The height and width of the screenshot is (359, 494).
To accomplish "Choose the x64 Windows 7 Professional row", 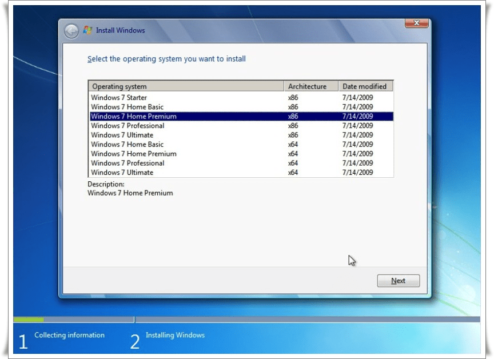I will [x=128, y=163].
